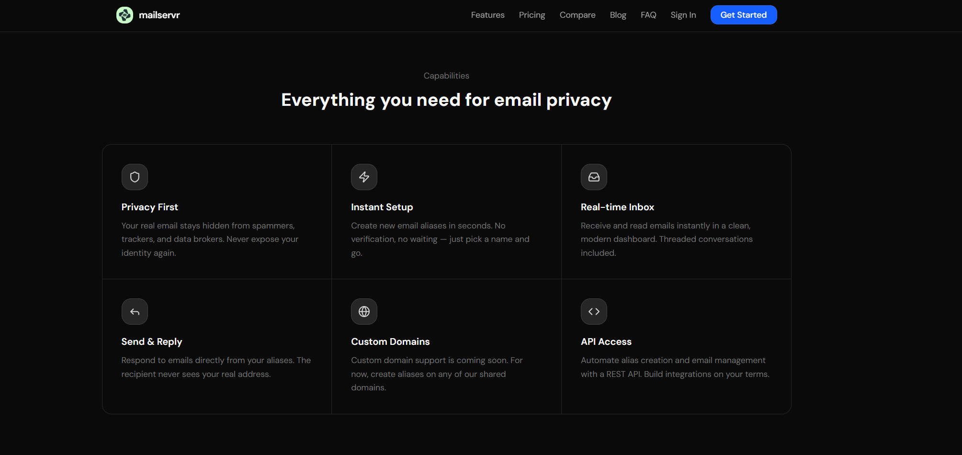Viewport: 962px width, 455px height.
Task: Click the API Access code brackets icon
Action: point(594,311)
